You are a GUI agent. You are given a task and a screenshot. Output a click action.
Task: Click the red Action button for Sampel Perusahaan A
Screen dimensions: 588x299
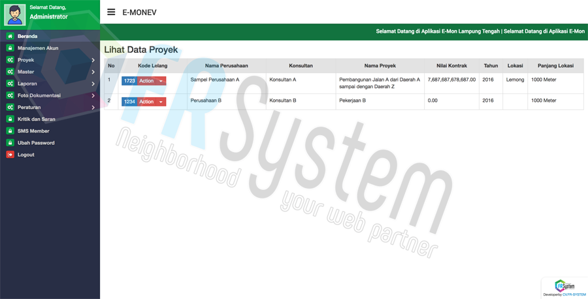click(x=146, y=81)
